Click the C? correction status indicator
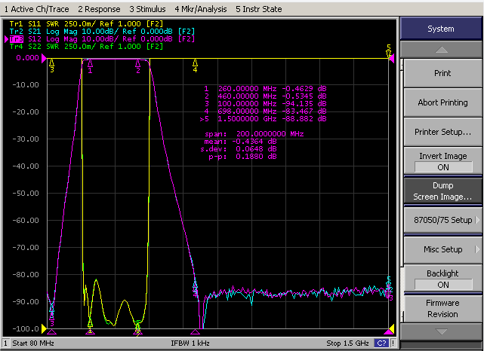484x351 pixels. [x=382, y=343]
